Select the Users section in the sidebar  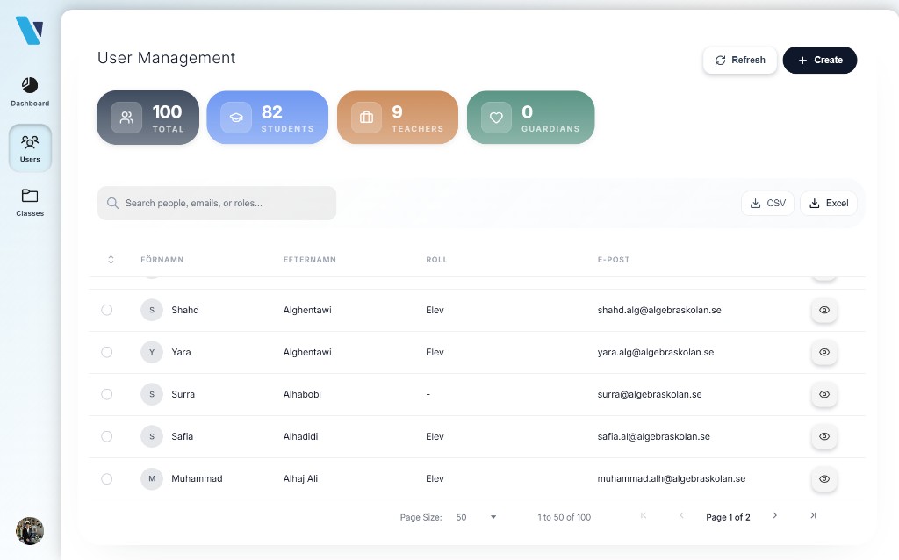pos(29,147)
